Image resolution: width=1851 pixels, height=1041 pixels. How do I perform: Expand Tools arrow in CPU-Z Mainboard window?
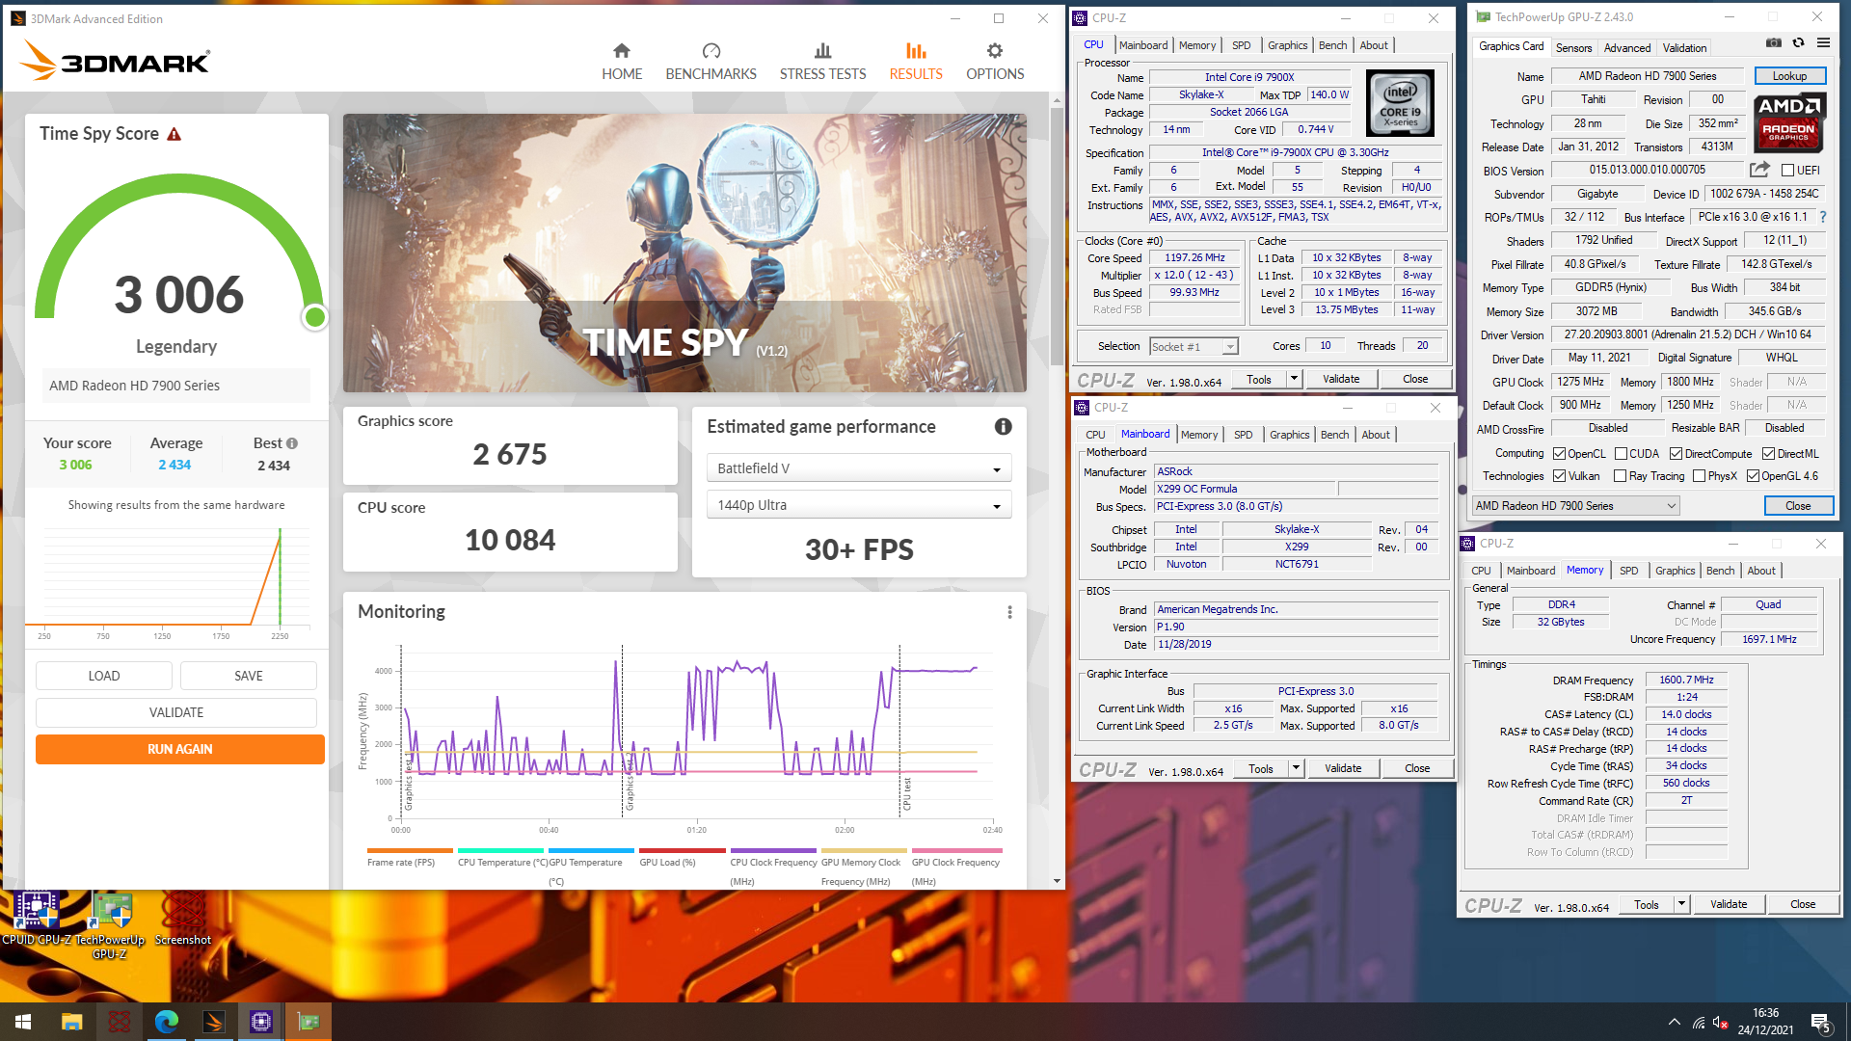(x=1296, y=768)
